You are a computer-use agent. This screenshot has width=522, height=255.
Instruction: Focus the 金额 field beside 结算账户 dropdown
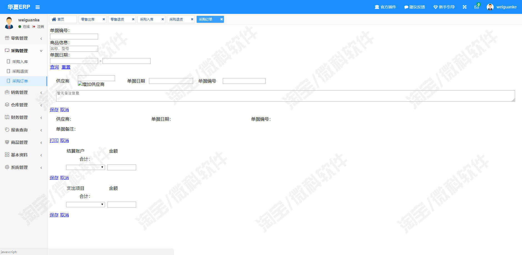pos(122,167)
